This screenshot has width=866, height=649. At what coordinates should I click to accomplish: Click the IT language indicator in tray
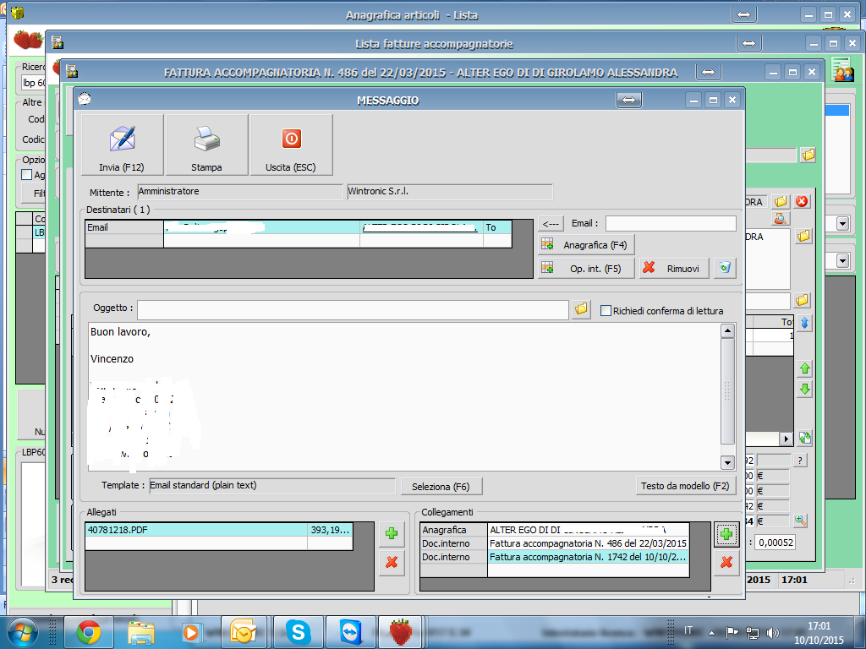688,630
